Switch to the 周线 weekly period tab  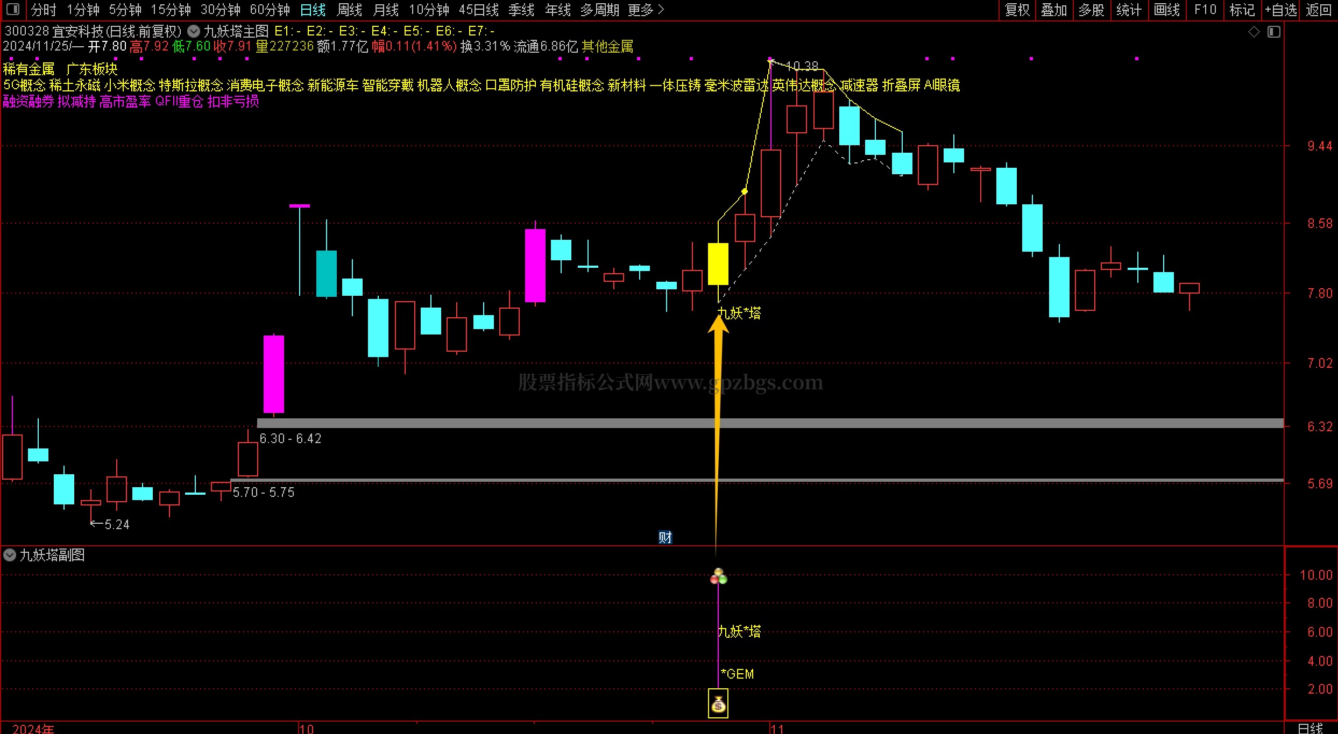(349, 10)
